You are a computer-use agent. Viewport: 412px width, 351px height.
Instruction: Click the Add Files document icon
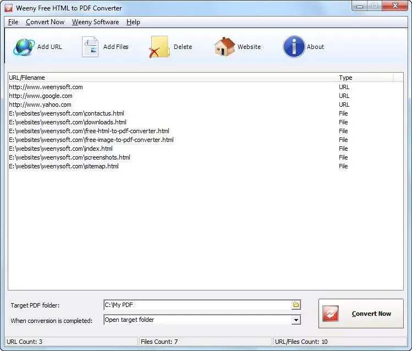tap(90, 47)
